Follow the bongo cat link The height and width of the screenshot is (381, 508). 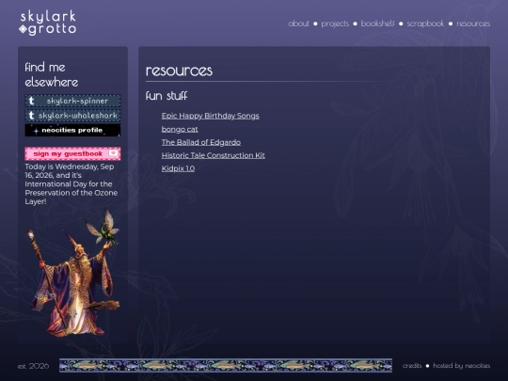point(180,129)
